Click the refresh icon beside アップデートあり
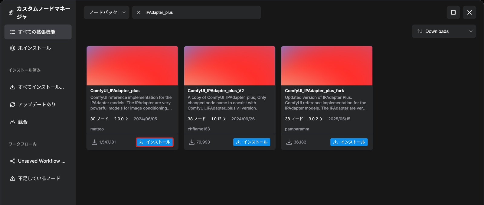Screen dimensions: 484x205 click(x=12, y=104)
